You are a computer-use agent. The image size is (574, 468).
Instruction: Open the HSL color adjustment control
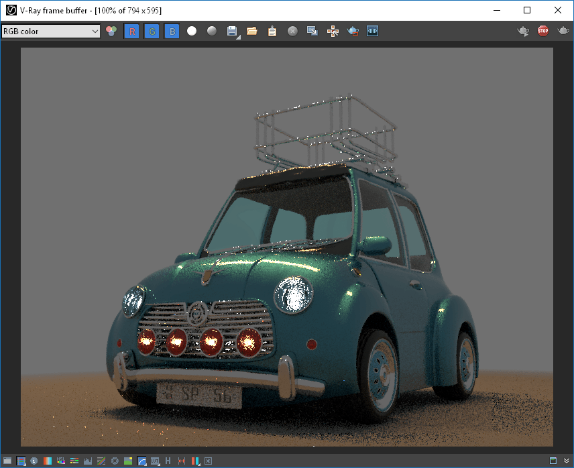(x=61, y=461)
